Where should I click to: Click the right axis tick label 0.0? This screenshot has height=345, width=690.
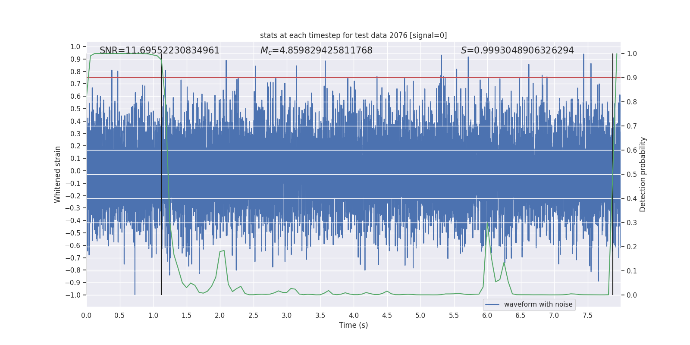tap(632, 295)
